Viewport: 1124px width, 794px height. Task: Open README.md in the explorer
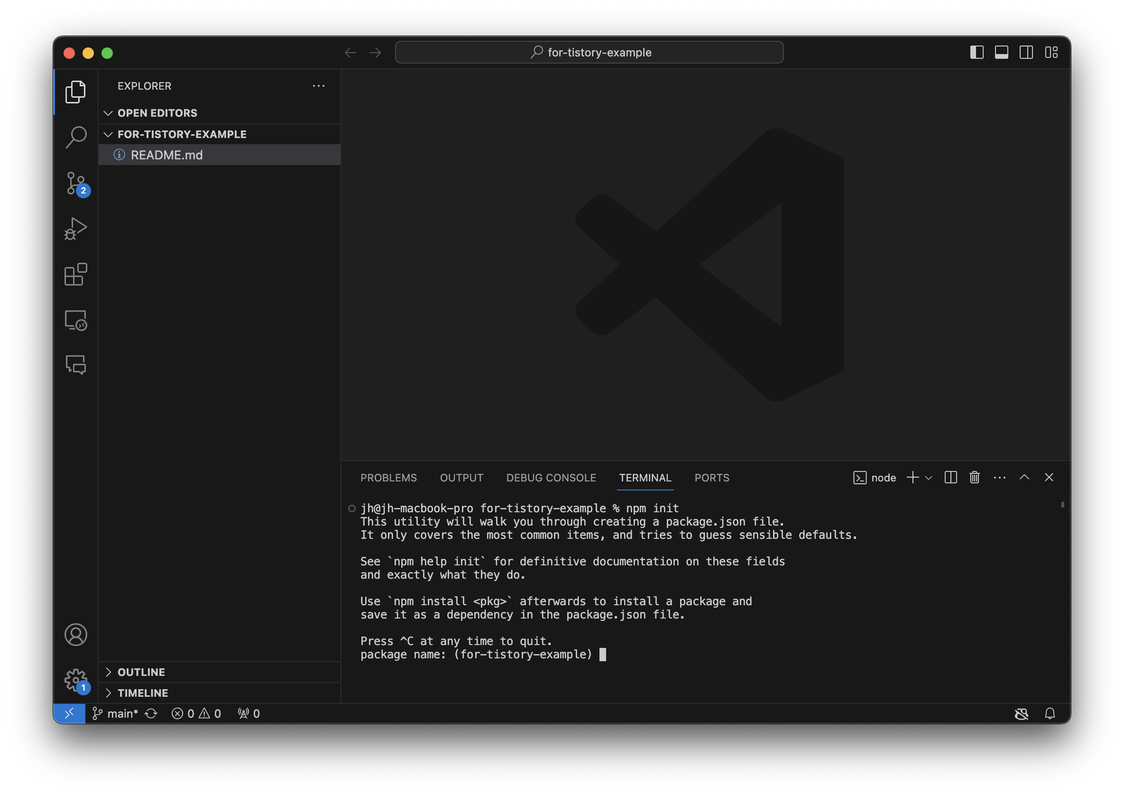tap(166, 155)
